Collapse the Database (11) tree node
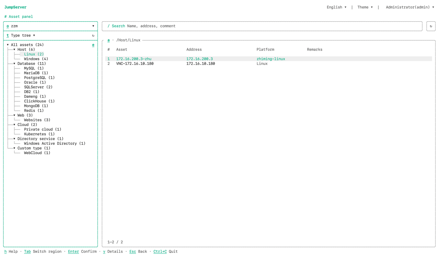This screenshot has width=438, height=259. pos(14,64)
